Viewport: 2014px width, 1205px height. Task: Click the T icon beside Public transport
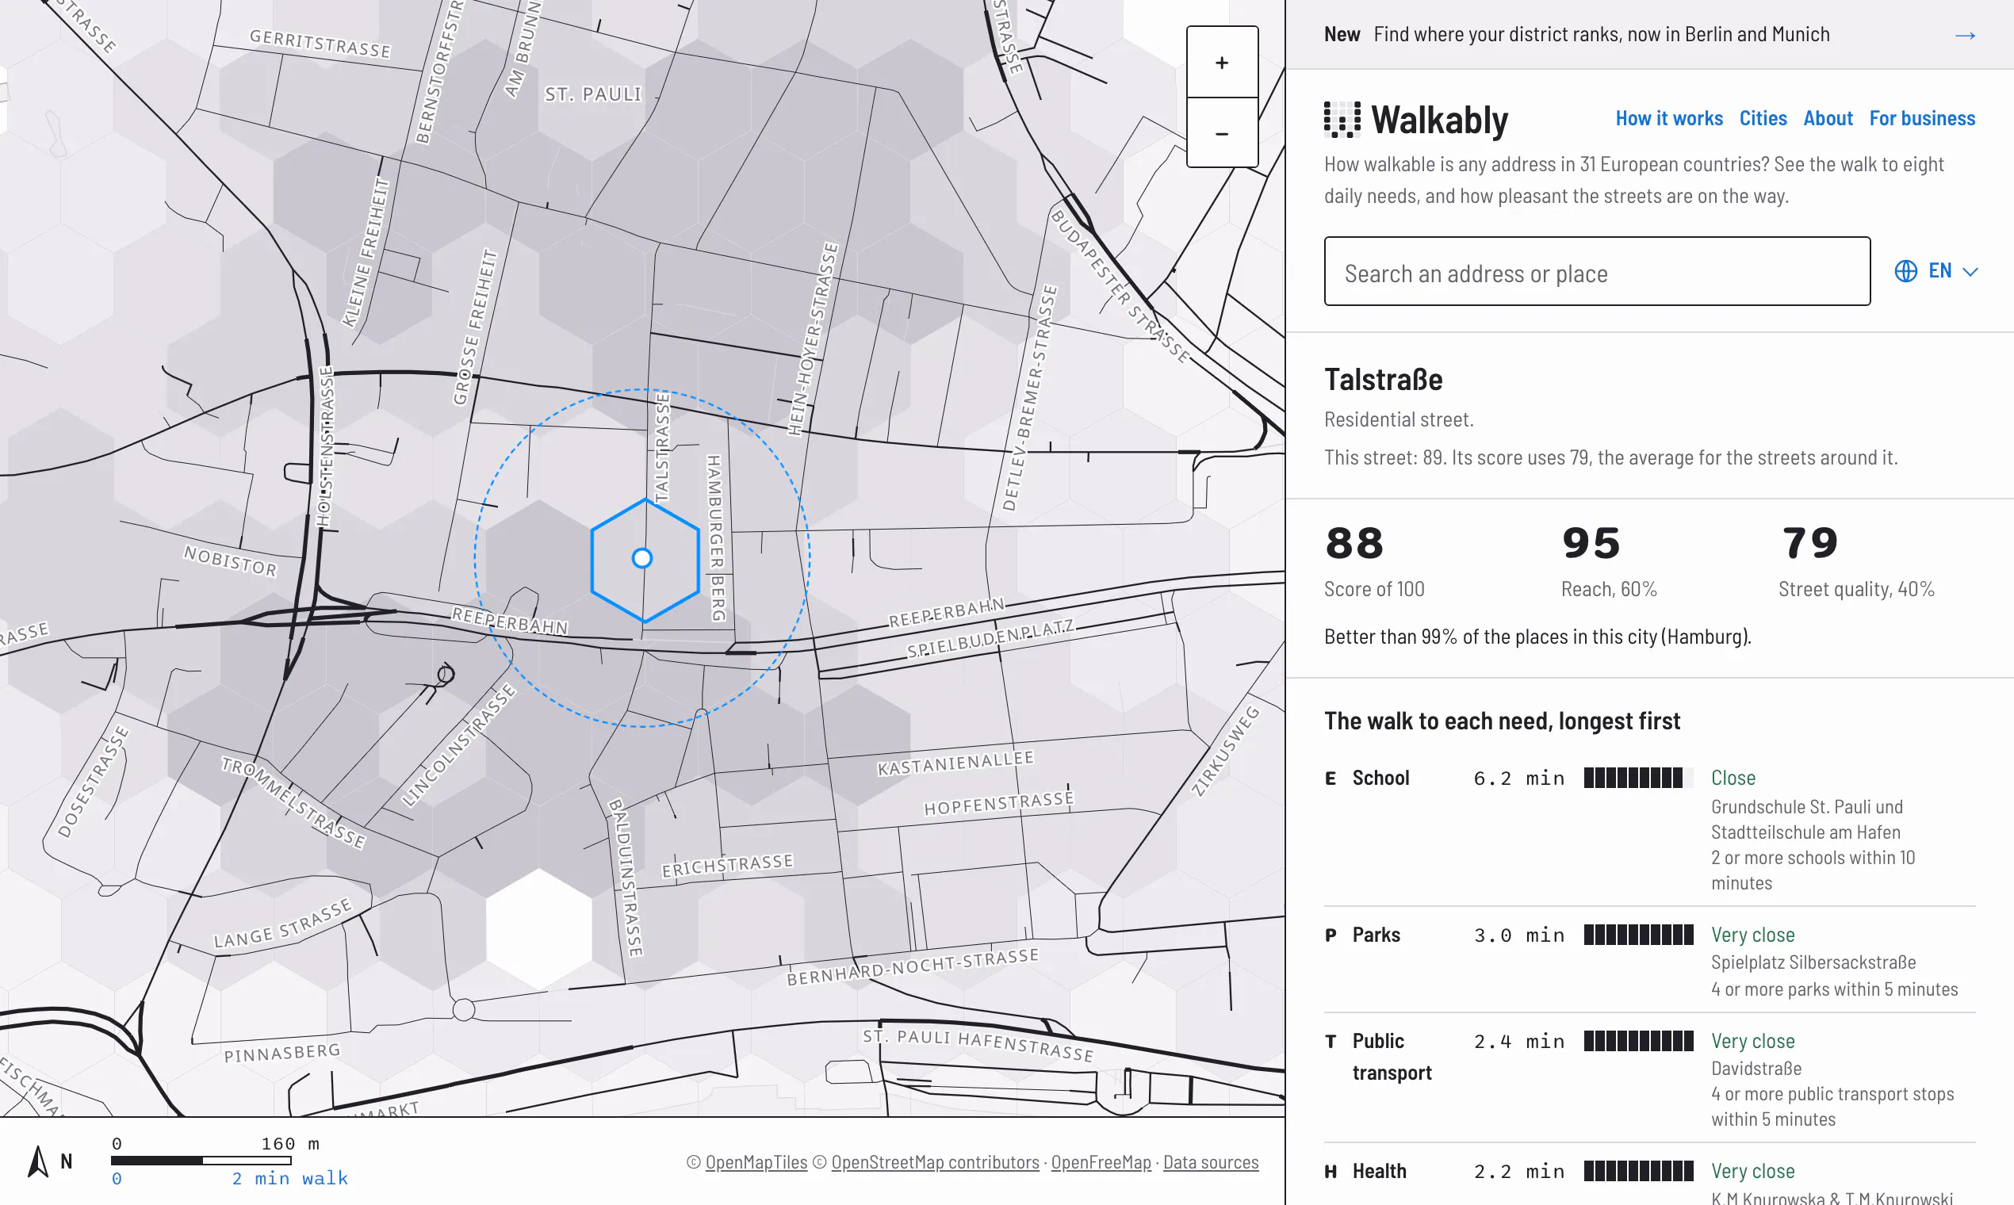click(1331, 1042)
